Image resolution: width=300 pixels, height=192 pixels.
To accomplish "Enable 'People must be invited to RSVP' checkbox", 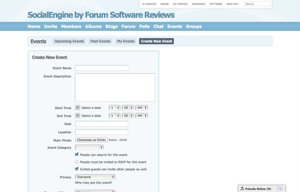I will point(77,162).
